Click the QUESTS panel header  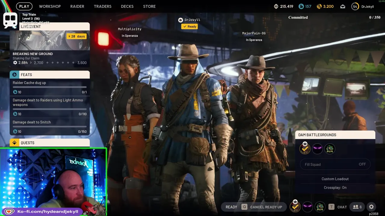50,143
